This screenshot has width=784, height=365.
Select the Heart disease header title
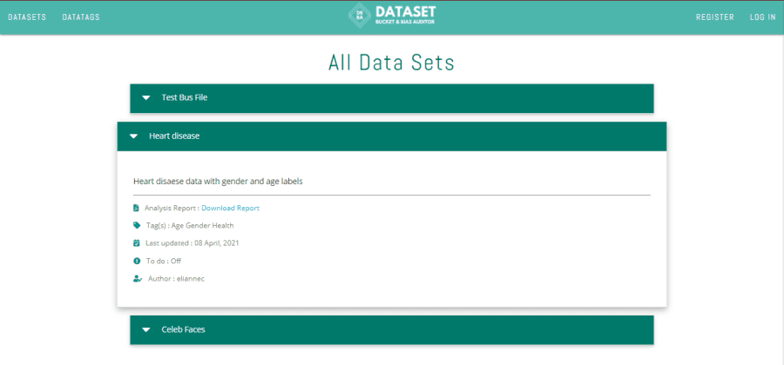(x=174, y=136)
